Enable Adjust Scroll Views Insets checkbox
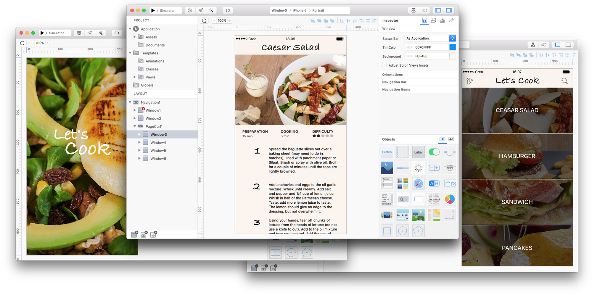592x296 pixels. coord(384,65)
